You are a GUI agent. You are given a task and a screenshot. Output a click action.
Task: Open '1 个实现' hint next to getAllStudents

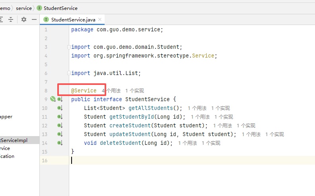coord(220,108)
